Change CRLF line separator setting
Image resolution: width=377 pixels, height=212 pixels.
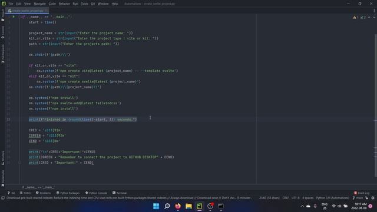pos(286,198)
